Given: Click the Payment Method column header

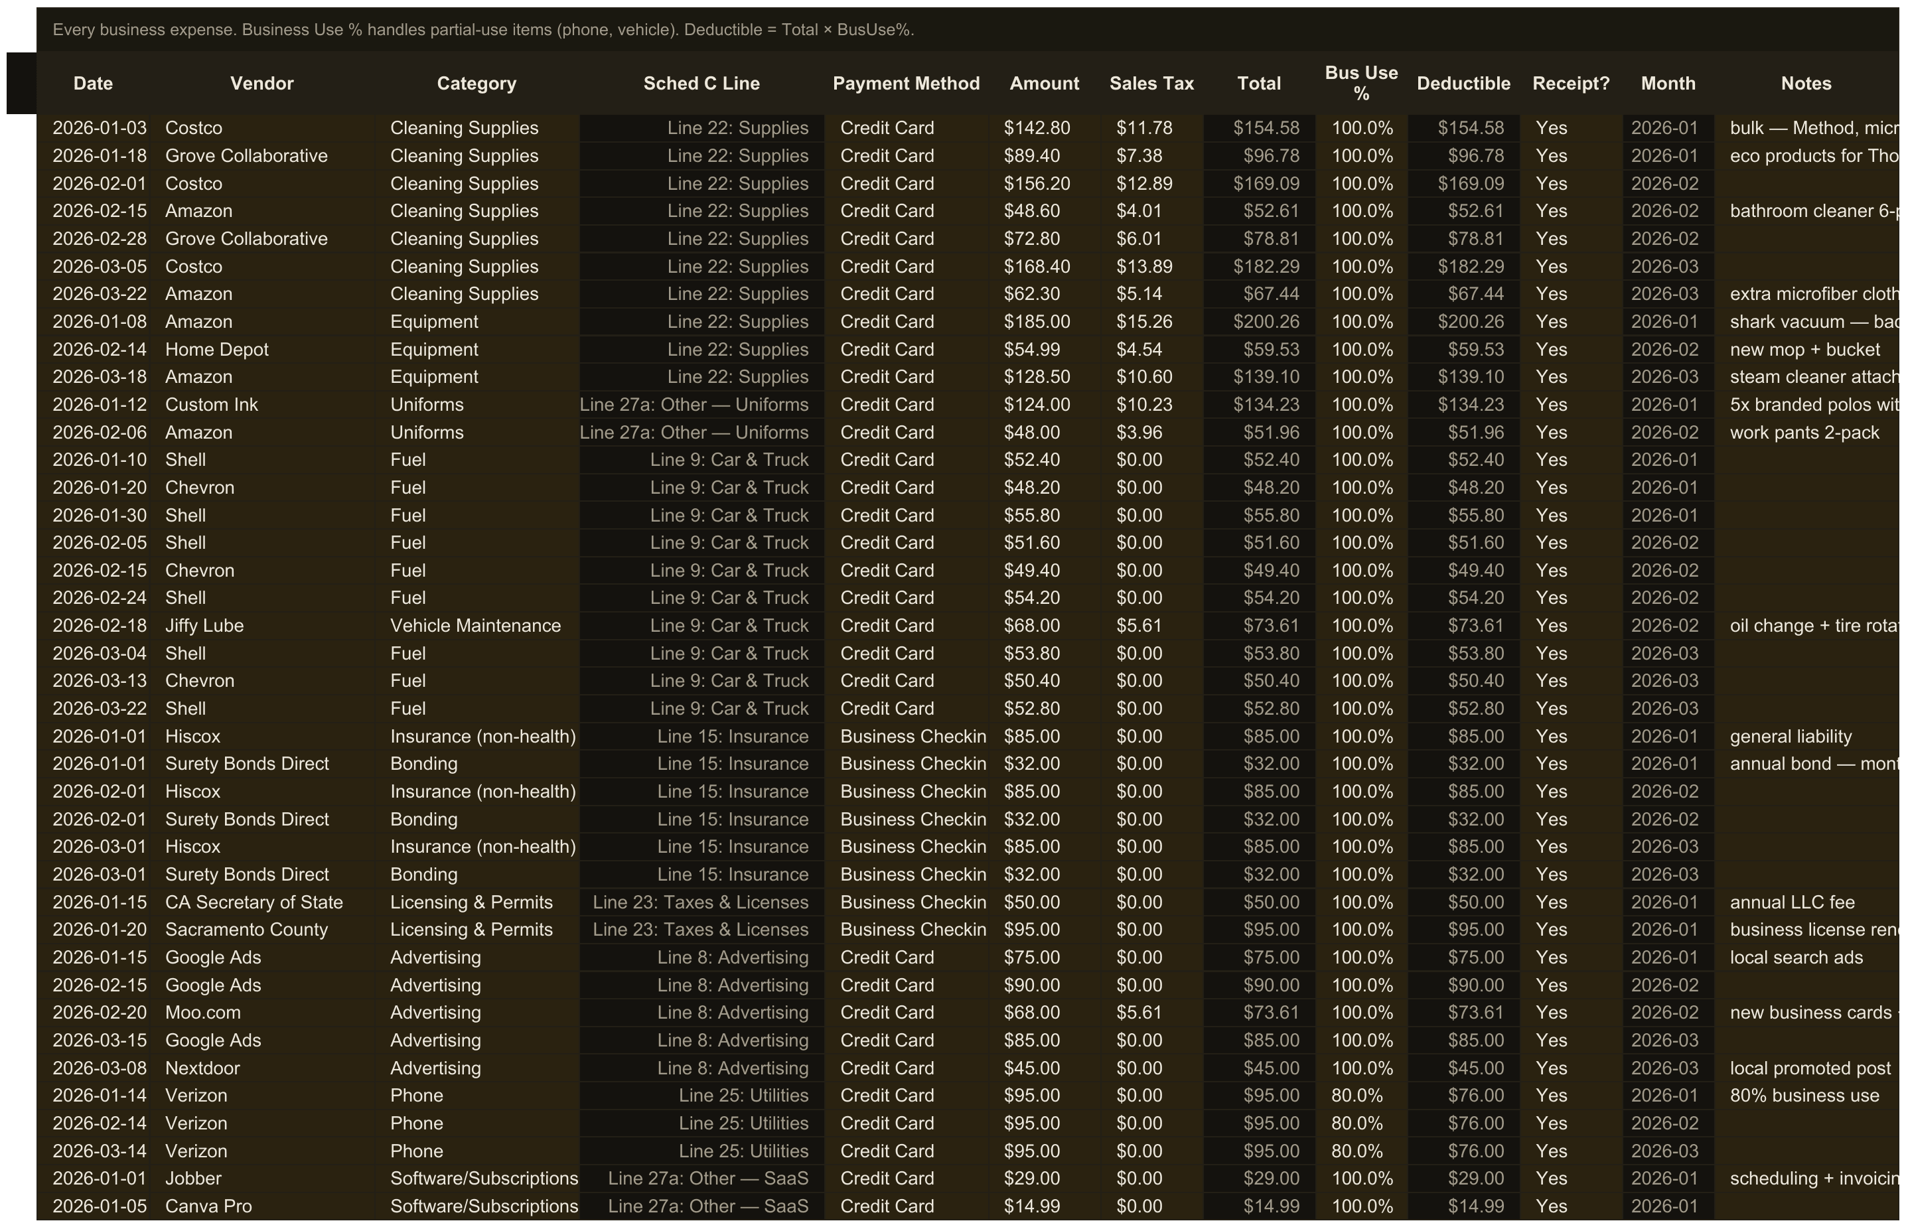Looking at the screenshot, I should (x=906, y=84).
